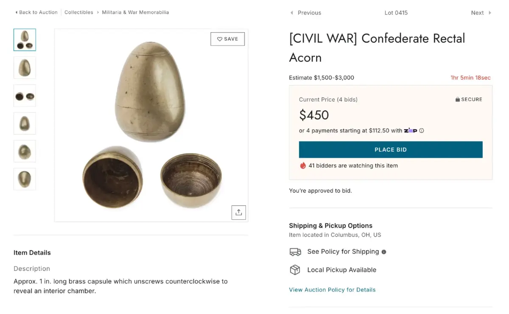Select the fourth thumbnail image

25,124
